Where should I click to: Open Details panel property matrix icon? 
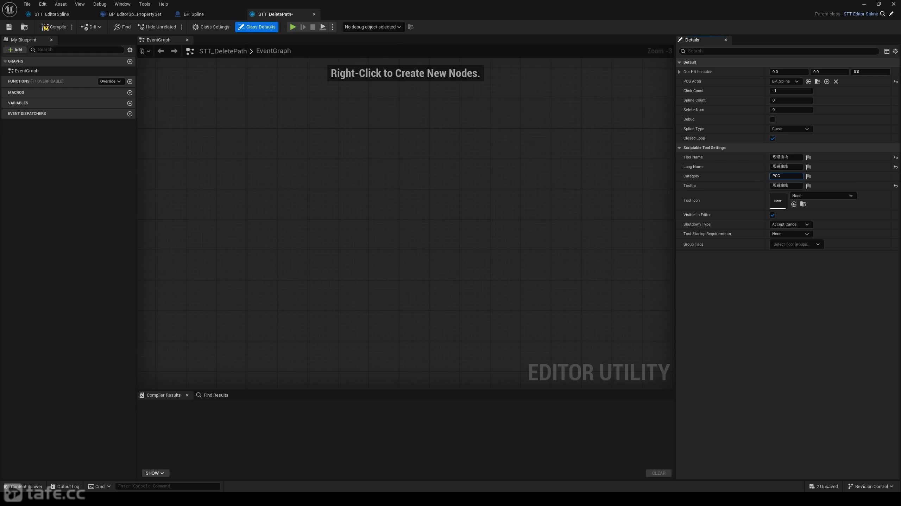point(887,51)
